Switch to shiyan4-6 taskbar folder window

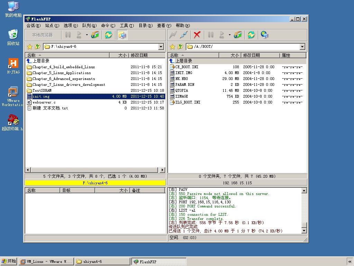click(x=103, y=262)
